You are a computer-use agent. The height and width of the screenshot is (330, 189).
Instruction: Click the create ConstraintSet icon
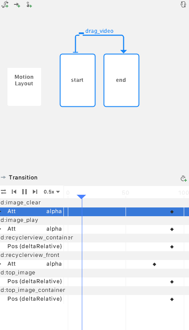pos(5,4)
